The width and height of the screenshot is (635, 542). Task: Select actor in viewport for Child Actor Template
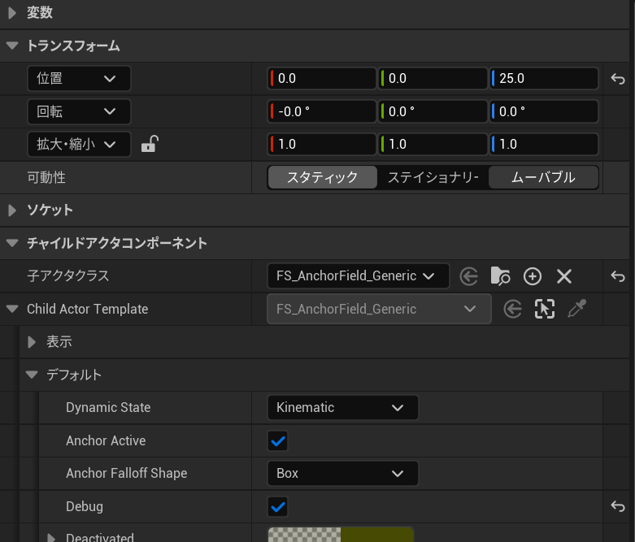pyautogui.click(x=544, y=309)
